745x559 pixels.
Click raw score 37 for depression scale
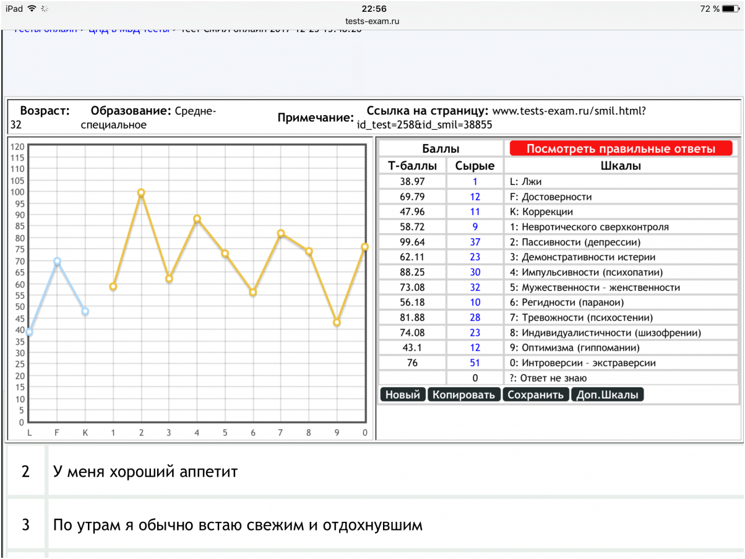click(x=475, y=242)
